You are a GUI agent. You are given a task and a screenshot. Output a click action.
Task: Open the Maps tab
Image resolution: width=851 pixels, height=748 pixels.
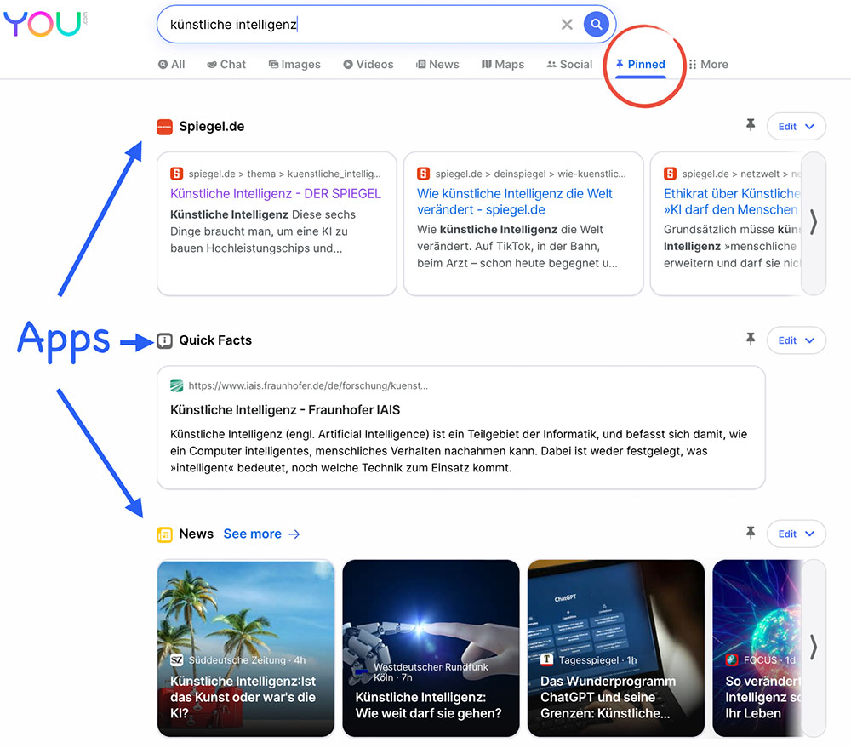pyautogui.click(x=503, y=64)
